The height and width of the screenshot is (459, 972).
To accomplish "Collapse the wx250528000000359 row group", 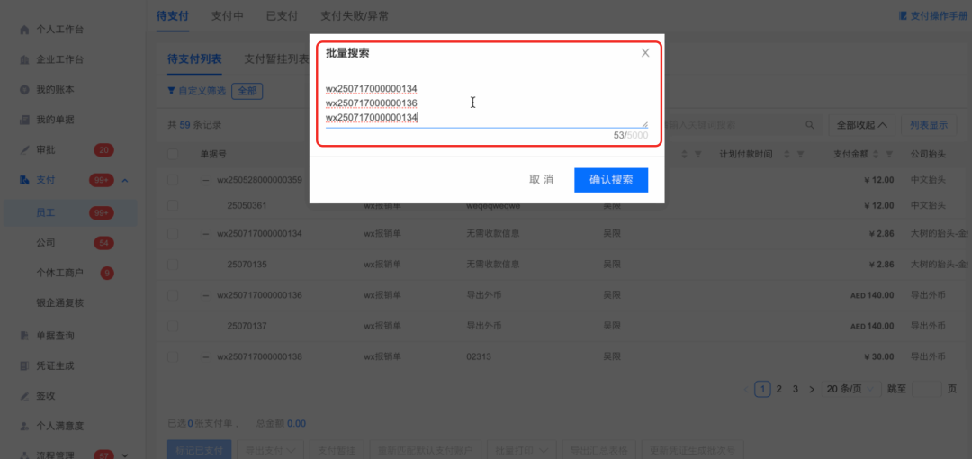I will click(x=205, y=181).
